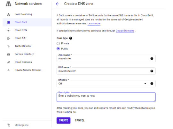Open Traffic Director page
Screen dimensions: 173x129
(27, 46)
